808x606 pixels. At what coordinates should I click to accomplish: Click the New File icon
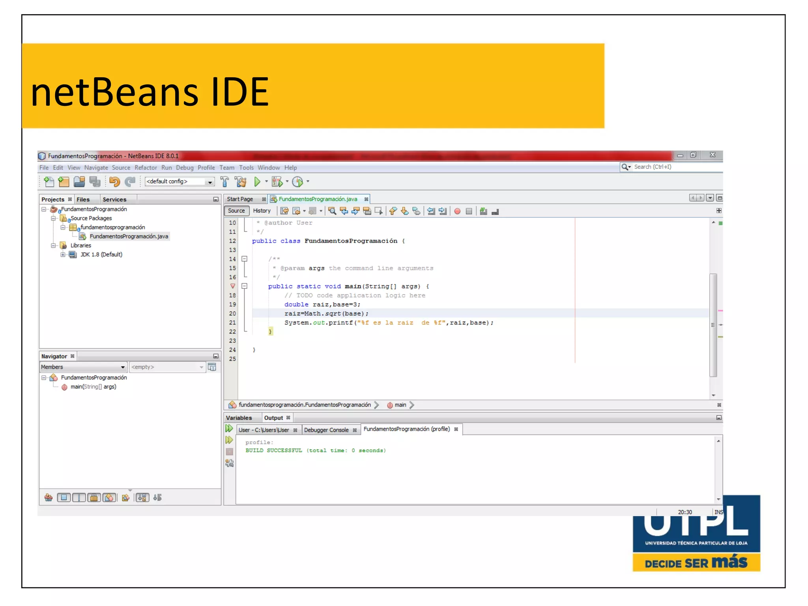click(x=49, y=181)
